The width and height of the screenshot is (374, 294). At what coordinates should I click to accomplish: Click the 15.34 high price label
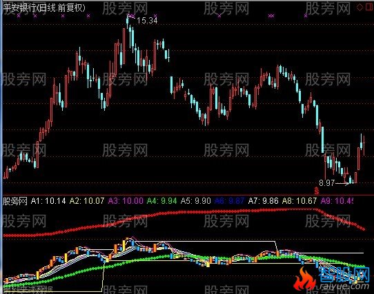[x=147, y=21]
